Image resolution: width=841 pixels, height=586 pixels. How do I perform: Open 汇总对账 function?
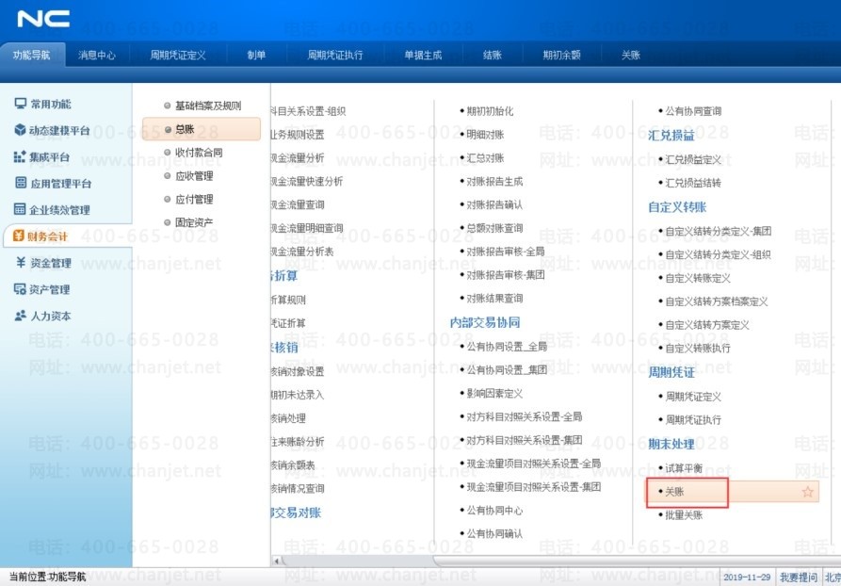coord(485,157)
